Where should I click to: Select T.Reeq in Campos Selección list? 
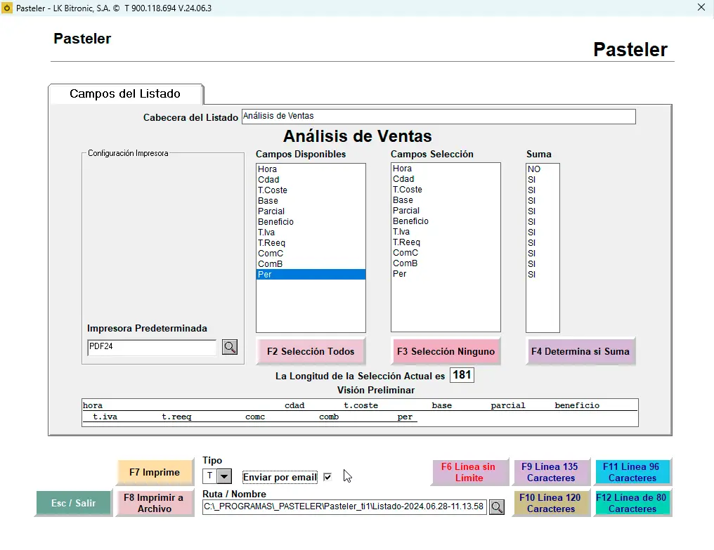446,242
